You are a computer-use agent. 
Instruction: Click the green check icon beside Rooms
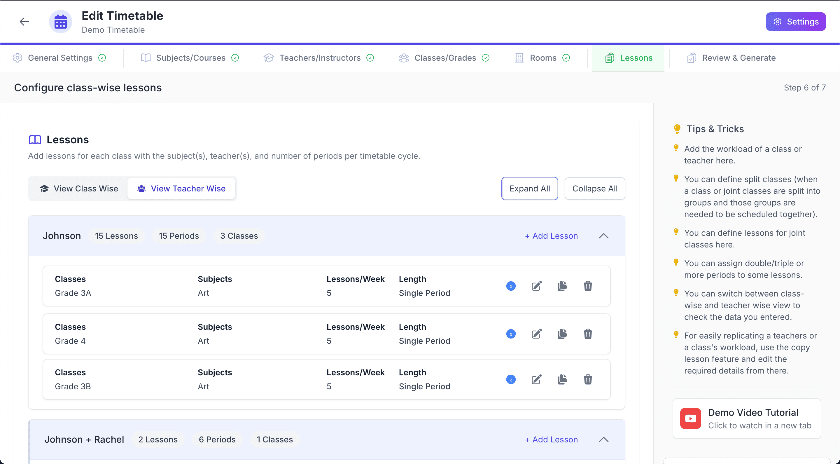click(x=566, y=58)
